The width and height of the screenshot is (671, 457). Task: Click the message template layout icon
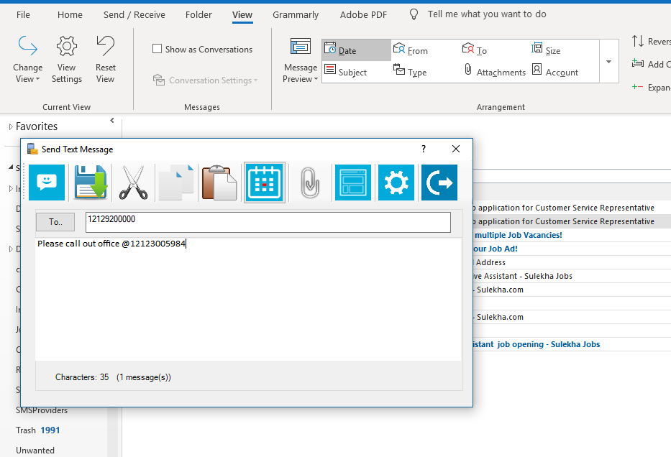coord(353,183)
